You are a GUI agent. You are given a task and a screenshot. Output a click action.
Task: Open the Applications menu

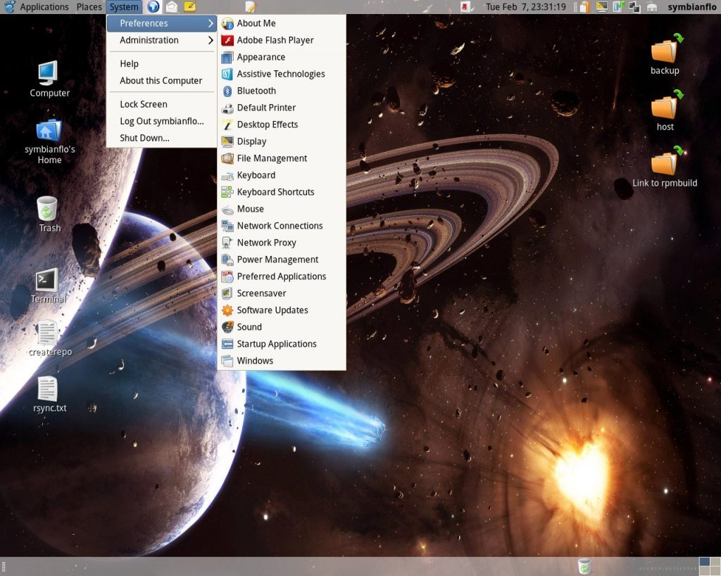click(x=44, y=7)
